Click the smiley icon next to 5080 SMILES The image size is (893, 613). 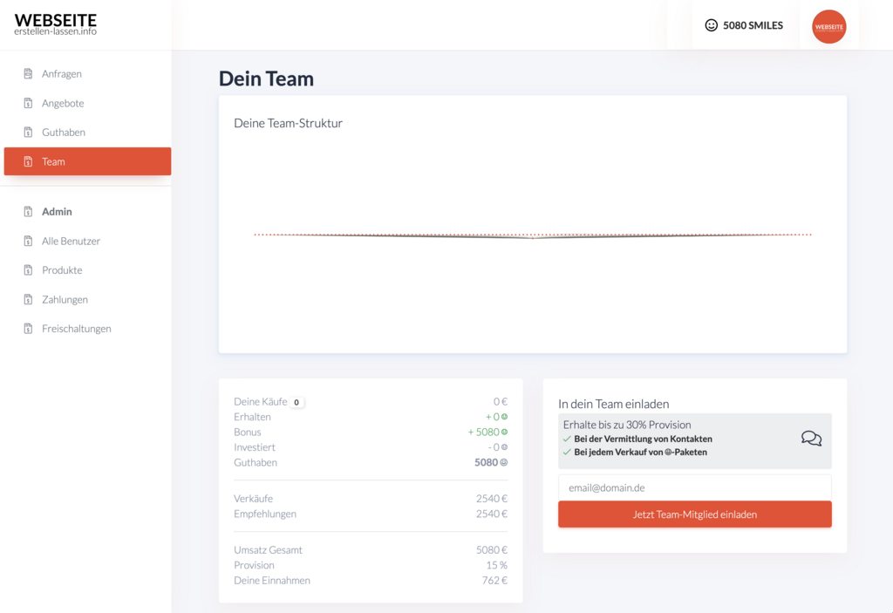(711, 25)
